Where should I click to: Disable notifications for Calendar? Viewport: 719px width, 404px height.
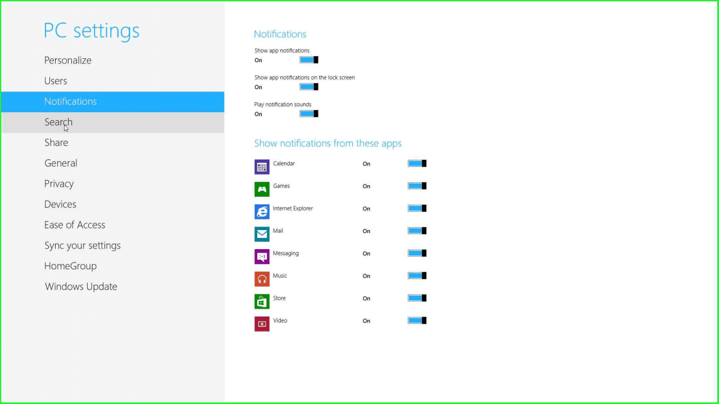(417, 163)
